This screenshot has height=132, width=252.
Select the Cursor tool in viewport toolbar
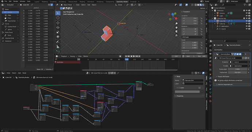58,18
